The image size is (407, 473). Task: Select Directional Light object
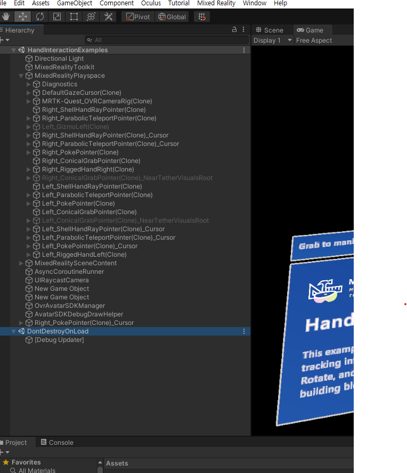click(x=59, y=59)
